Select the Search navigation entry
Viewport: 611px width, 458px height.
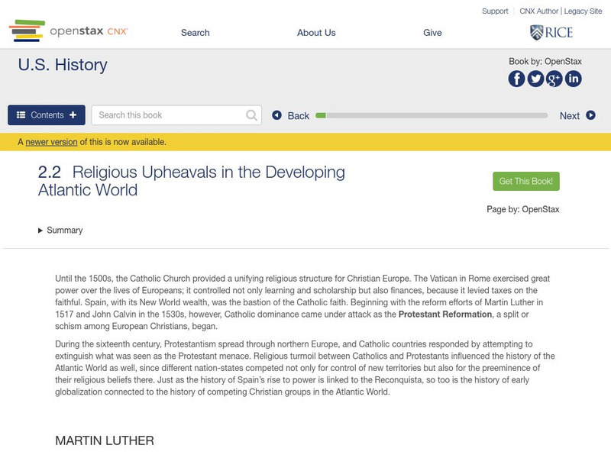coord(195,32)
